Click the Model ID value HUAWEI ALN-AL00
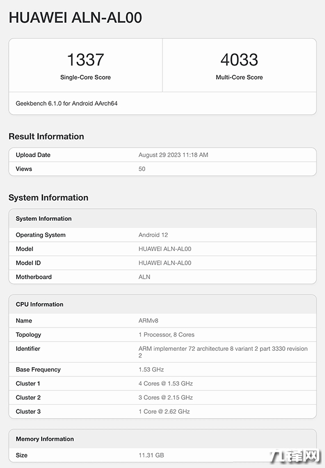The width and height of the screenshot is (325, 468). pos(165,263)
